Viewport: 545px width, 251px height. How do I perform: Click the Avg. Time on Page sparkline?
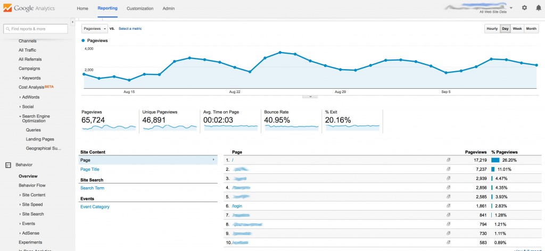click(231, 128)
